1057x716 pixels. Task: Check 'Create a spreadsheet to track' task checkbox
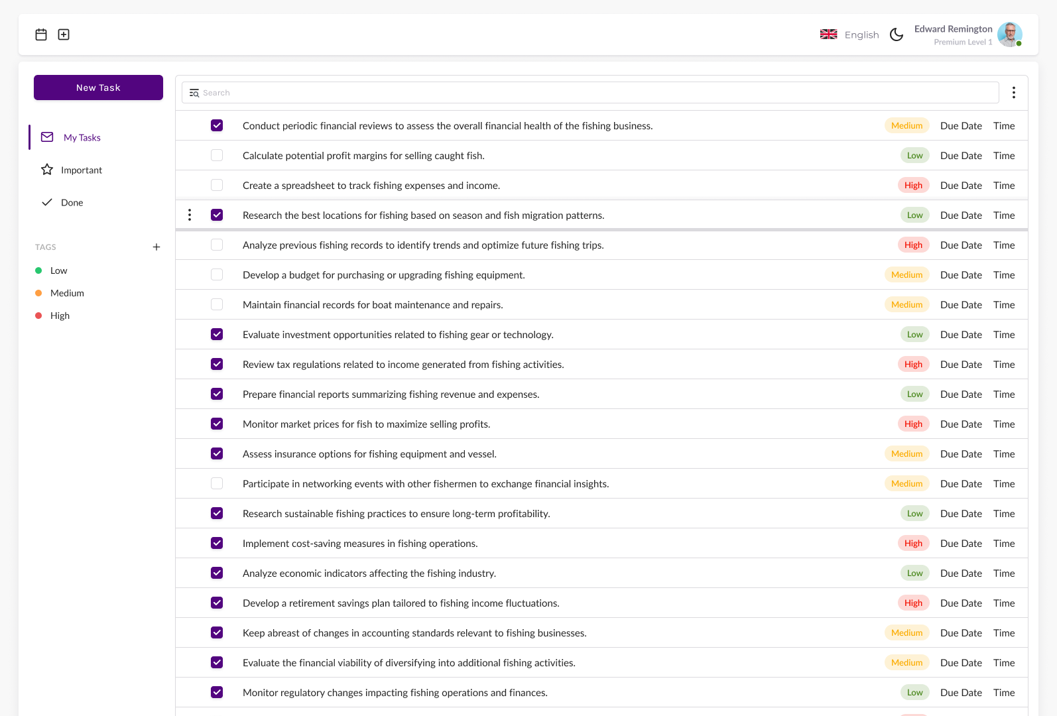pyautogui.click(x=217, y=185)
